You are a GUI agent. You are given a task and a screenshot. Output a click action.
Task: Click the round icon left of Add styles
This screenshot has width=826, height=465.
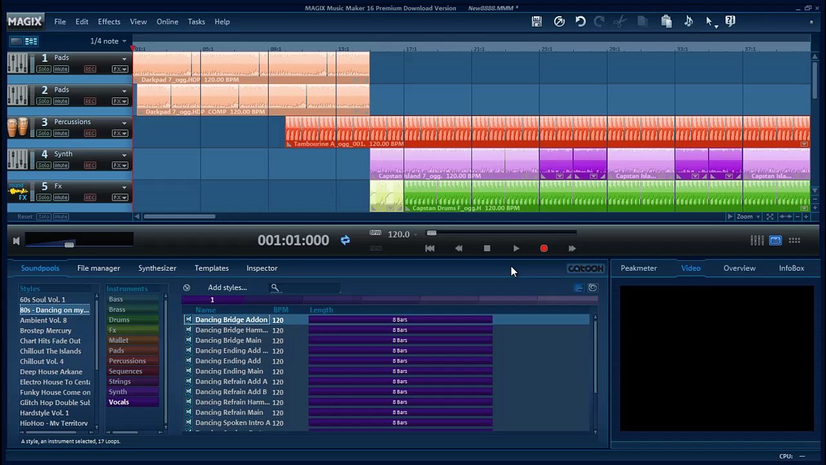[186, 287]
